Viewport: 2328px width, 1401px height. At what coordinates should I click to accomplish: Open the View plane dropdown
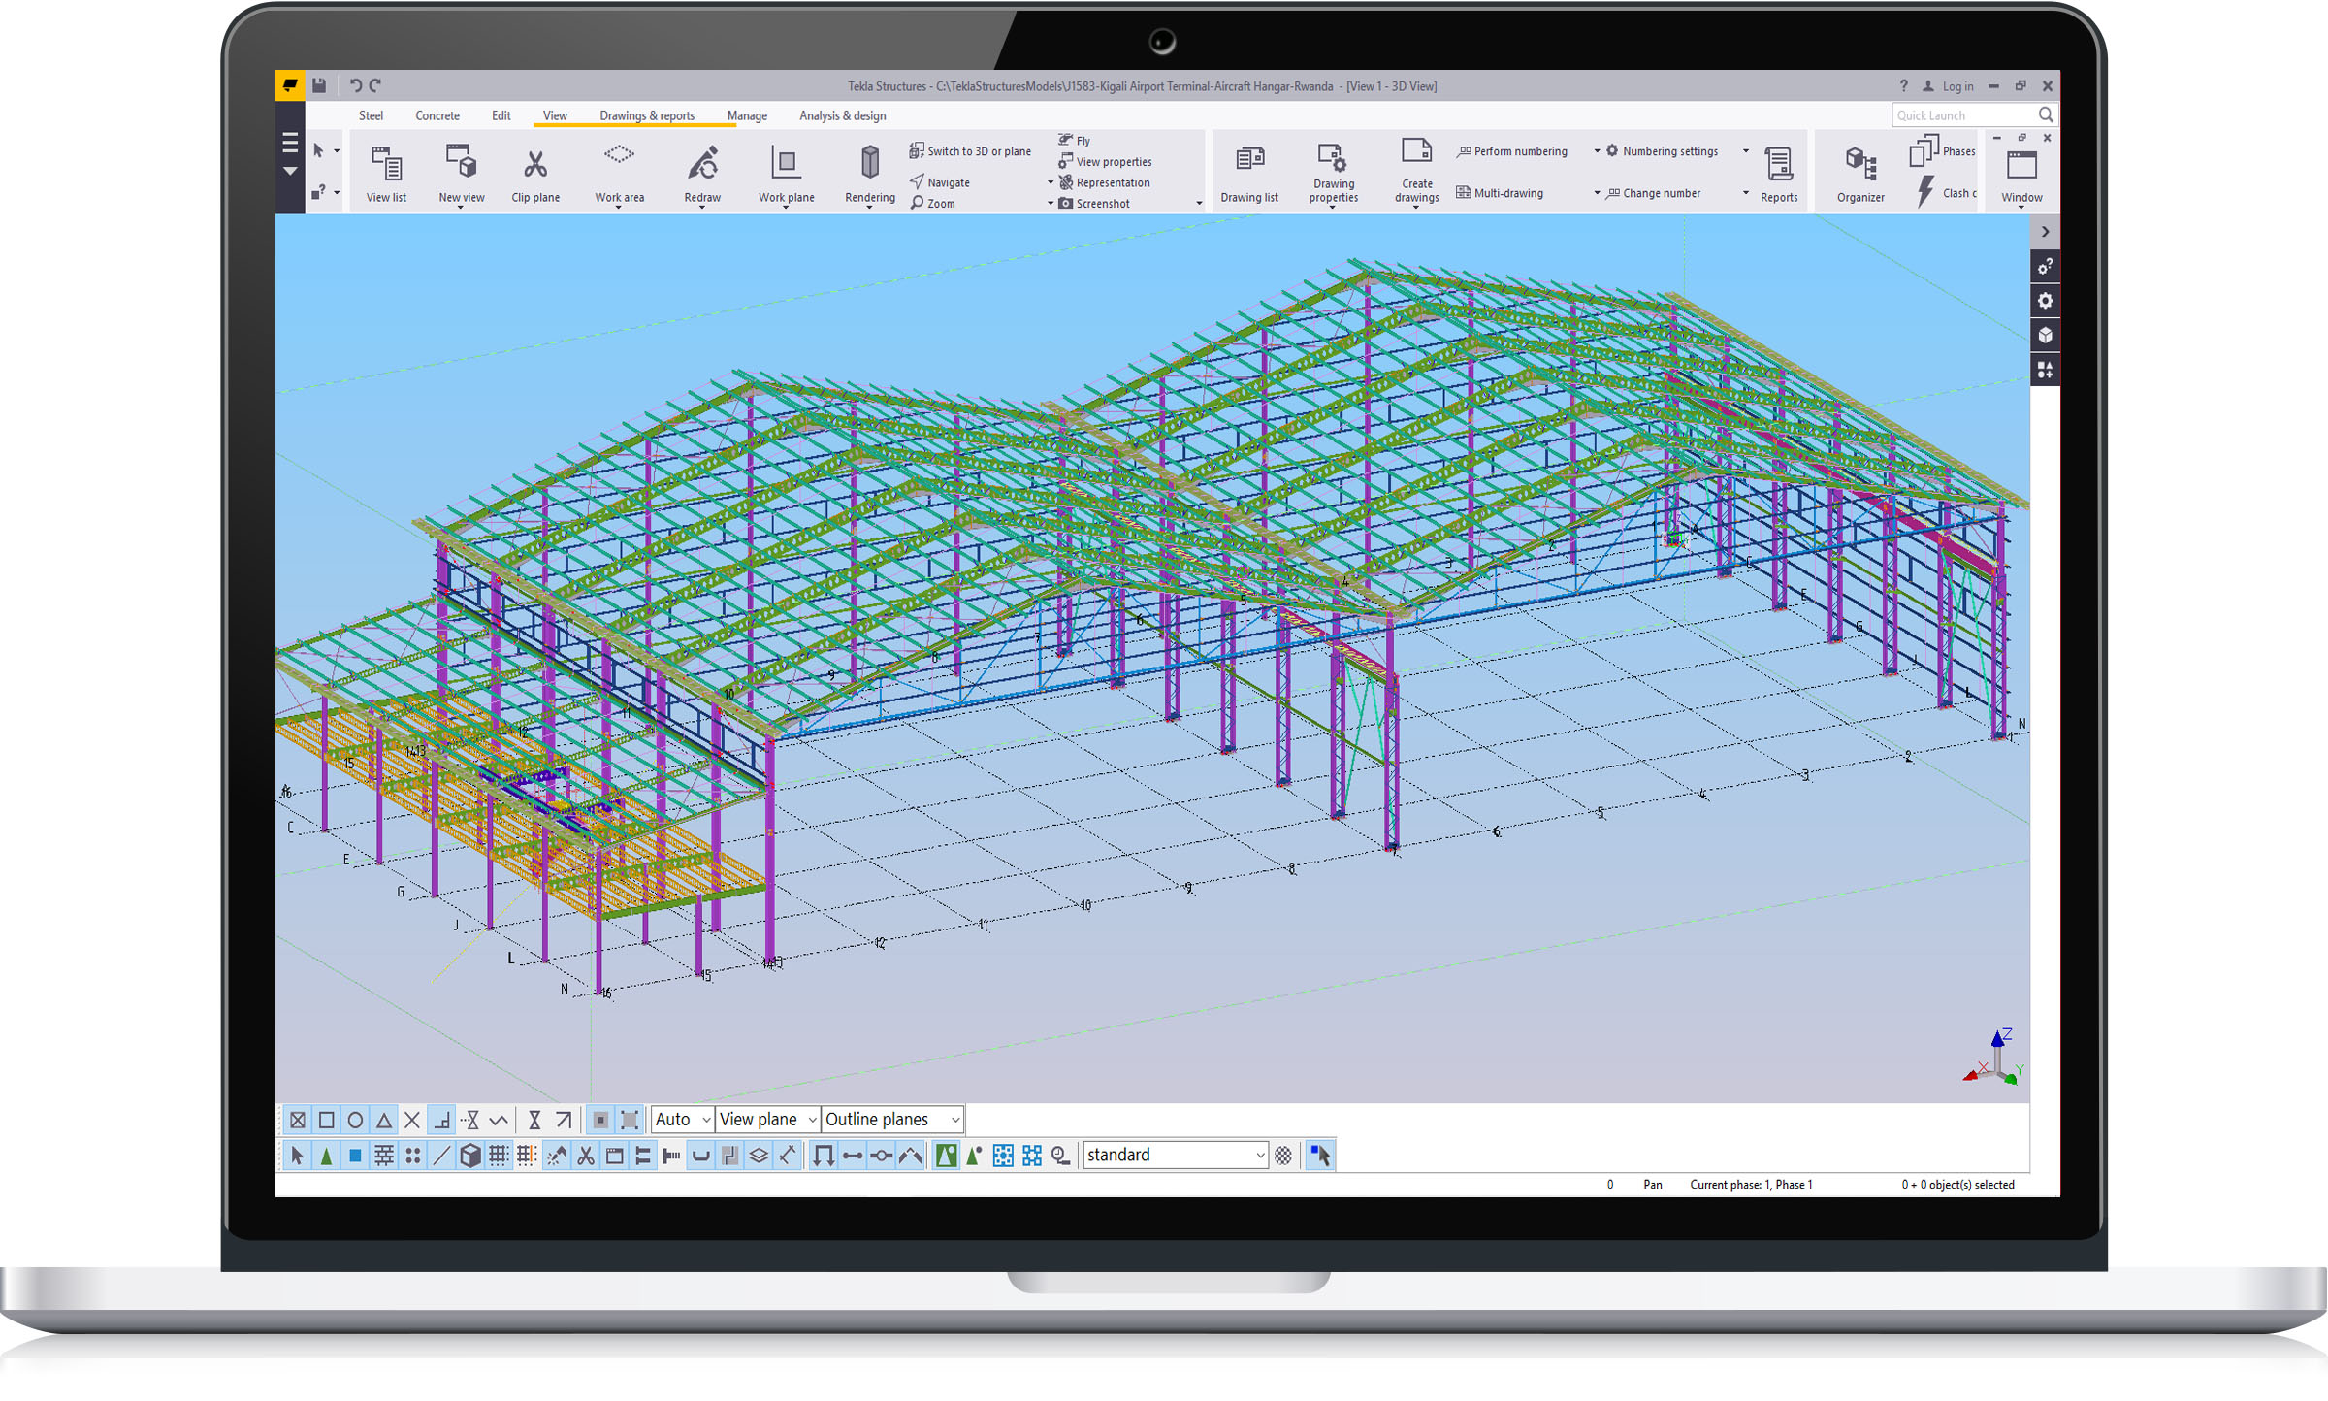[x=768, y=1120]
